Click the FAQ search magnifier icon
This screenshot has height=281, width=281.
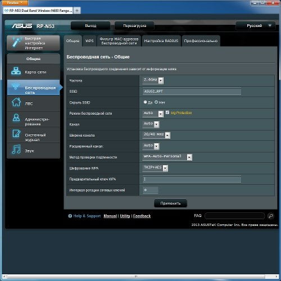270,216
